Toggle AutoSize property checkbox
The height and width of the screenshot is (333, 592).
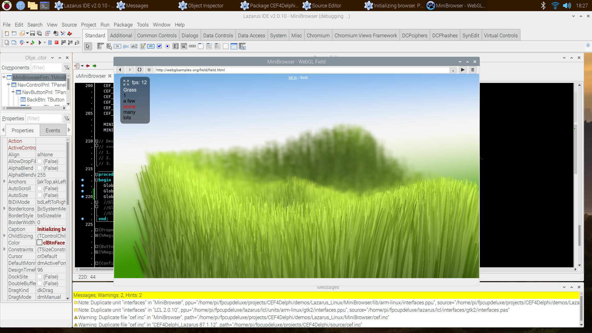click(x=40, y=195)
